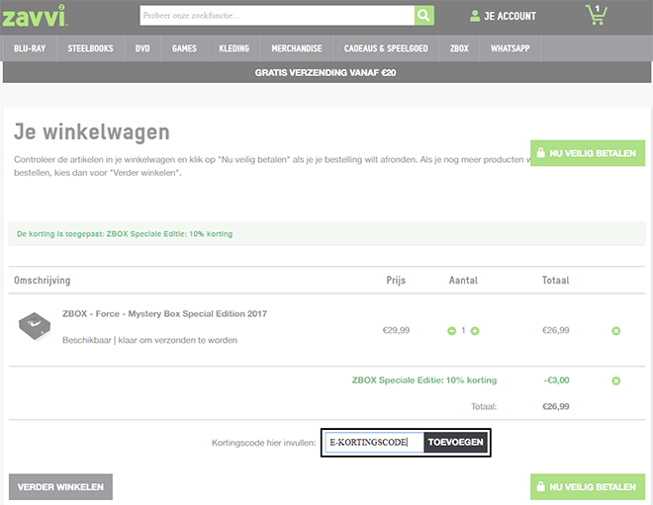Click the account person icon
The height and width of the screenshot is (505, 653).
tap(474, 16)
